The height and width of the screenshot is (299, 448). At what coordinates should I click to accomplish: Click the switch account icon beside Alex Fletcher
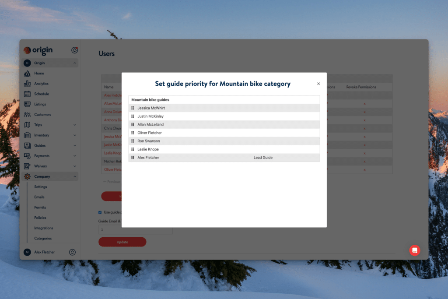[x=72, y=252]
